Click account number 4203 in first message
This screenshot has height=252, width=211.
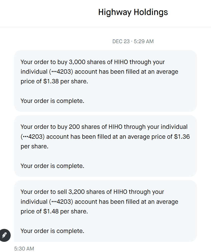63,72
